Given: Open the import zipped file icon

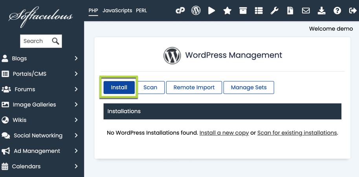Looking at the screenshot, I should pos(290,11).
